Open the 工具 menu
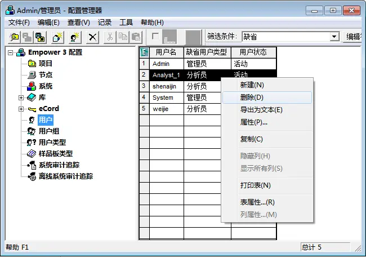This screenshot has height=257, width=366. [126, 23]
